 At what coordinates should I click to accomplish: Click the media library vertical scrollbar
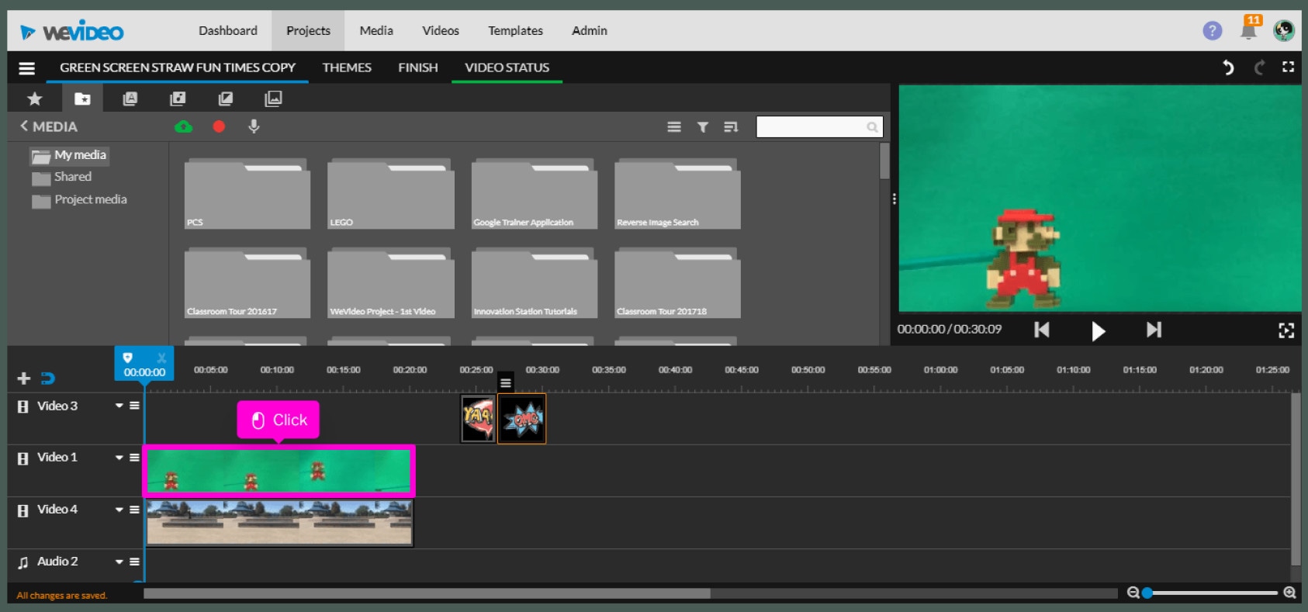click(x=884, y=161)
